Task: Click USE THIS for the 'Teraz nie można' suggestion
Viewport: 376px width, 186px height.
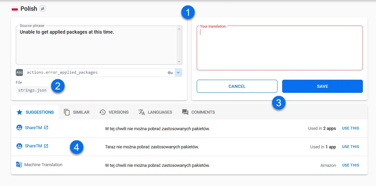Action: pyautogui.click(x=350, y=147)
